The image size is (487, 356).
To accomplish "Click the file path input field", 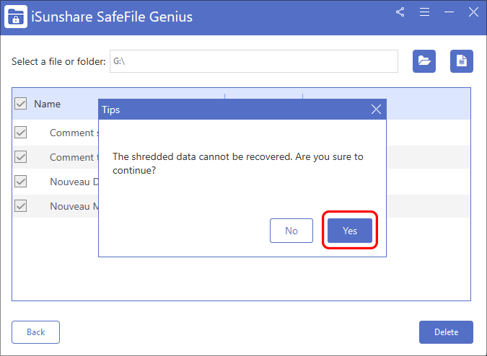I will [x=253, y=61].
